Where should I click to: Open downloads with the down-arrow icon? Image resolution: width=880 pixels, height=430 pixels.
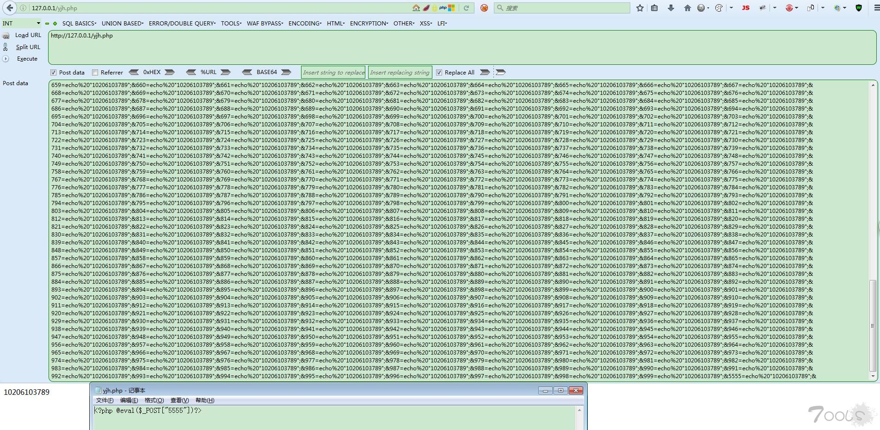click(671, 8)
